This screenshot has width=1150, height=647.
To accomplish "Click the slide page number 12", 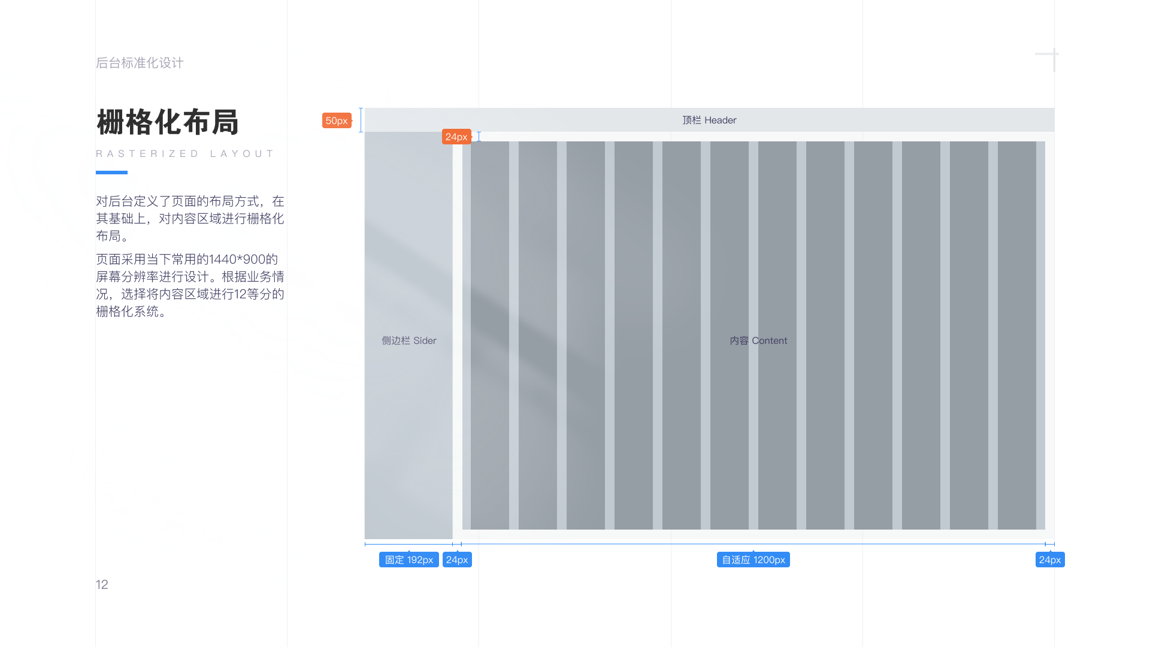I will click(x=102, y=585).
